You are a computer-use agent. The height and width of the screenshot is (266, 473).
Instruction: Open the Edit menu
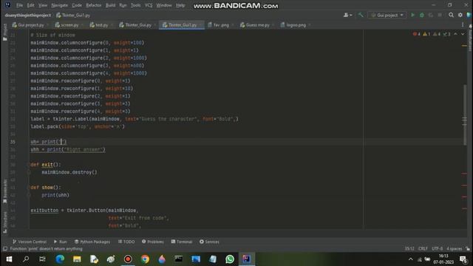pos(30,5)
